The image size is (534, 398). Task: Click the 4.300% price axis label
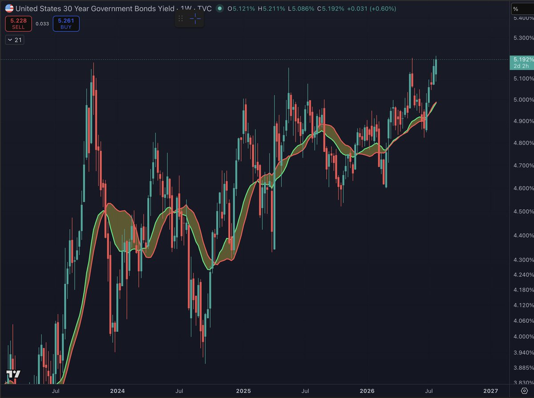[523, 260]
